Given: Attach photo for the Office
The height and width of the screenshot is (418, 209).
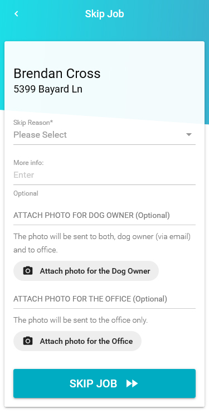Looking at the screenshot, I should [x=77, y=341].
